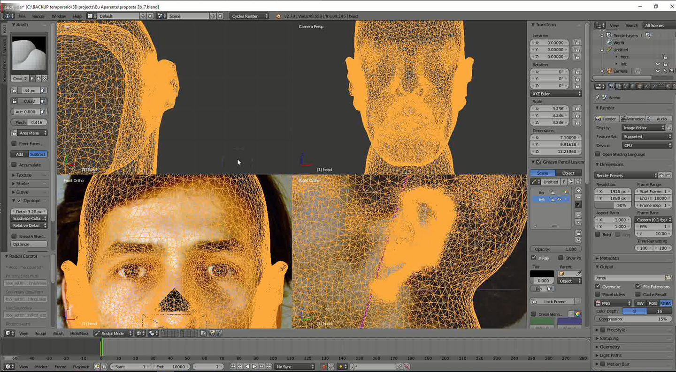Click the jump to end frame icon
Screen dimensions: 676x372
click(269, 366)
